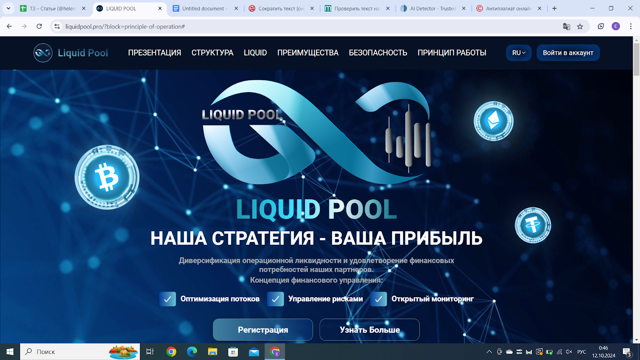Open the RU language dropdown
Screen dimensions: 640x360
pyautogui.click(x=518, y=52)
